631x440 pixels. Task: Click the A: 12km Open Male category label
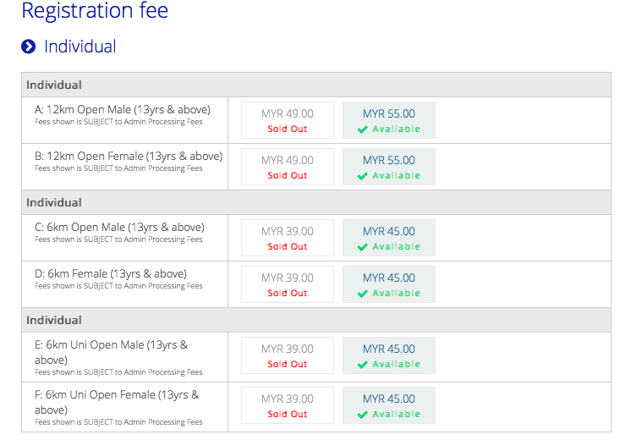click(123, 109)
